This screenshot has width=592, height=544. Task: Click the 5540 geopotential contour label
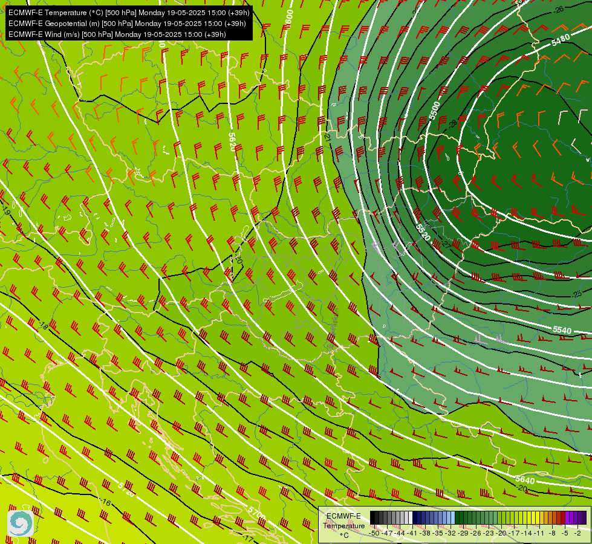[x=562, y=330]
